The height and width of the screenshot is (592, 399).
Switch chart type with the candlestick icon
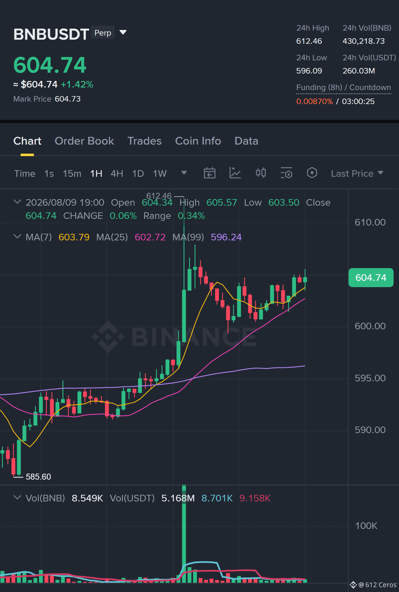[261, 173]
